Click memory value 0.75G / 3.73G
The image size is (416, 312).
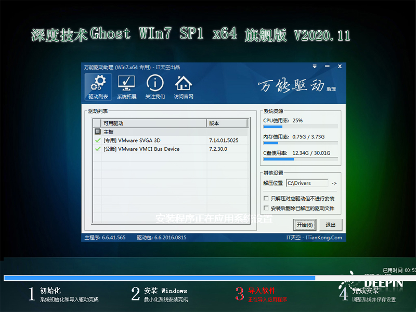[x=308, y=137]
